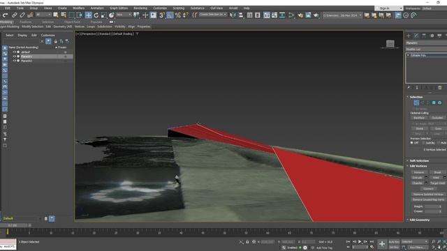The width and height of the screenshot is (447, 251).
Task: Expand the Edit Geometry rollout
Action: [419, 220]
